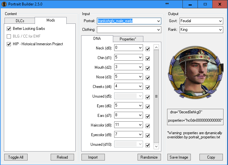Toggle the Cheeks (d4) checkbox
This screenshot has height=165, width=228.
(x=148, y=87)
